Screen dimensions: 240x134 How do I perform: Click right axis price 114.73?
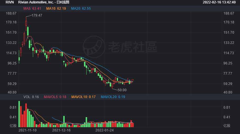tap(229, 53)
